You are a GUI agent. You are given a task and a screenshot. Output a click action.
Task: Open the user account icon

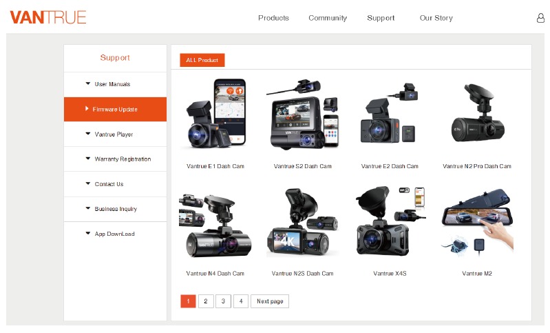pos(540,18)
